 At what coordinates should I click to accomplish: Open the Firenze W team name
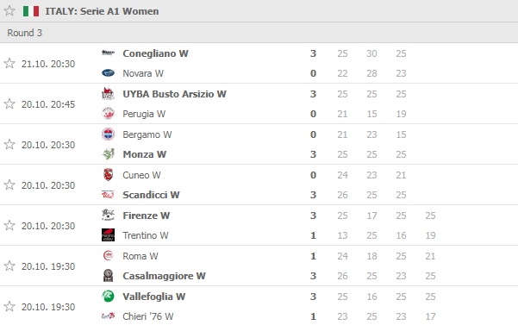click(x=146, y=216)
